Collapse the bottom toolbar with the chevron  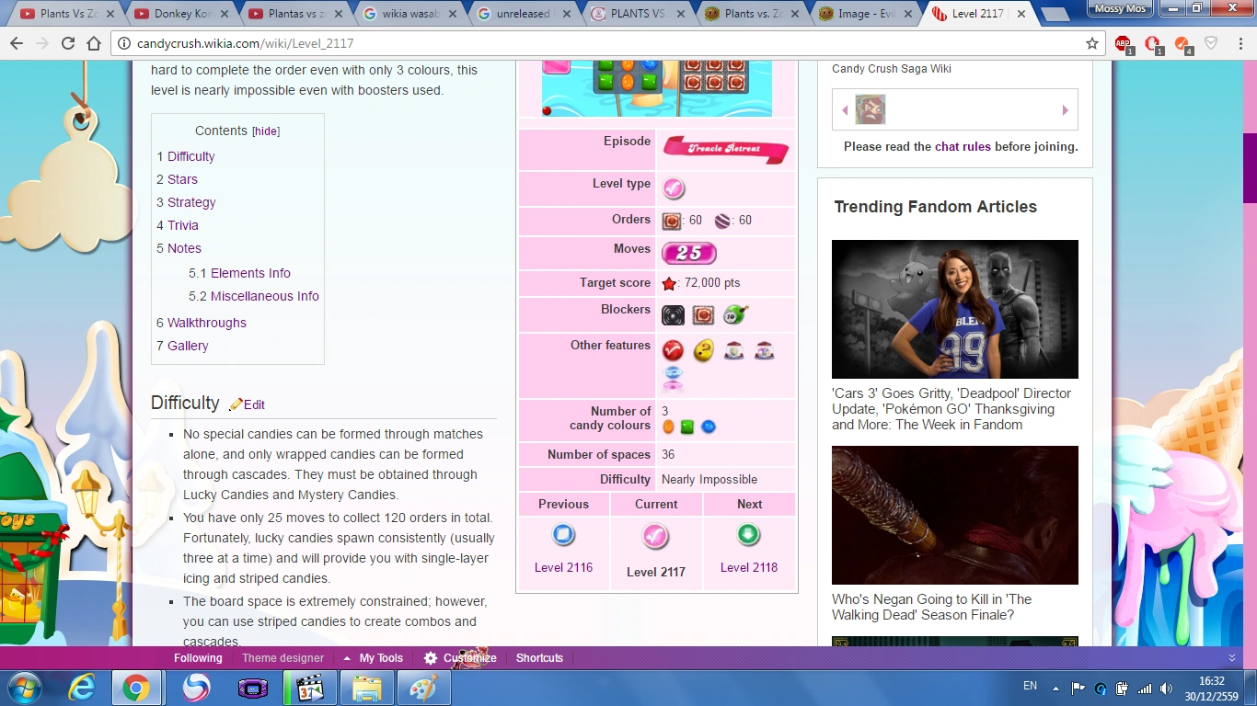click(1232, 658)
